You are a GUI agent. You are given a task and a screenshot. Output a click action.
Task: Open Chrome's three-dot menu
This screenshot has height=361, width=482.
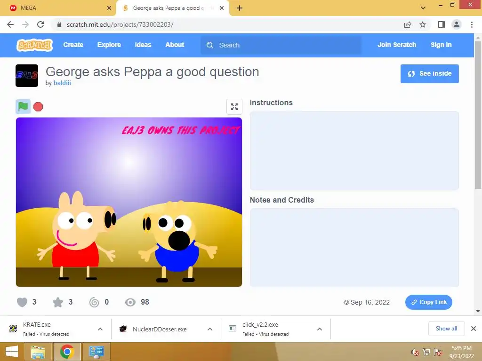pyautogui.click(x=472, y=24)
